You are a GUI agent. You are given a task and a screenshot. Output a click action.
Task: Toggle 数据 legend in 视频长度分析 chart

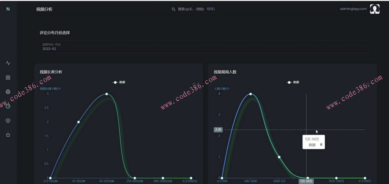click(119, 82)
